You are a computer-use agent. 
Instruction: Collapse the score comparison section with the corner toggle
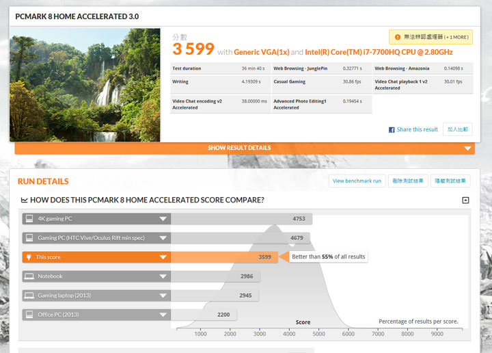pos(465,200)
